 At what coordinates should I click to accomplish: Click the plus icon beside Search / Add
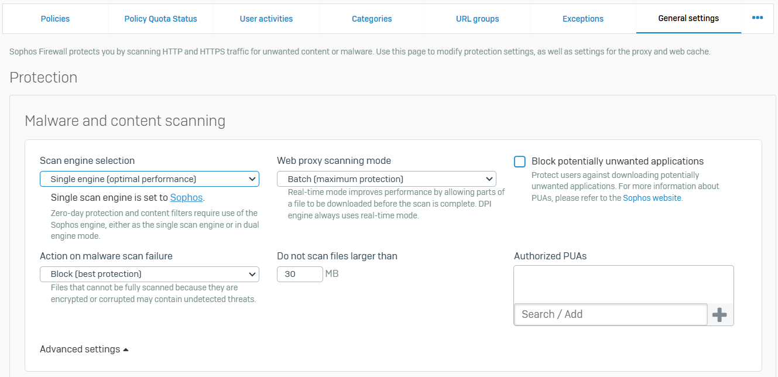click(719, 315)
